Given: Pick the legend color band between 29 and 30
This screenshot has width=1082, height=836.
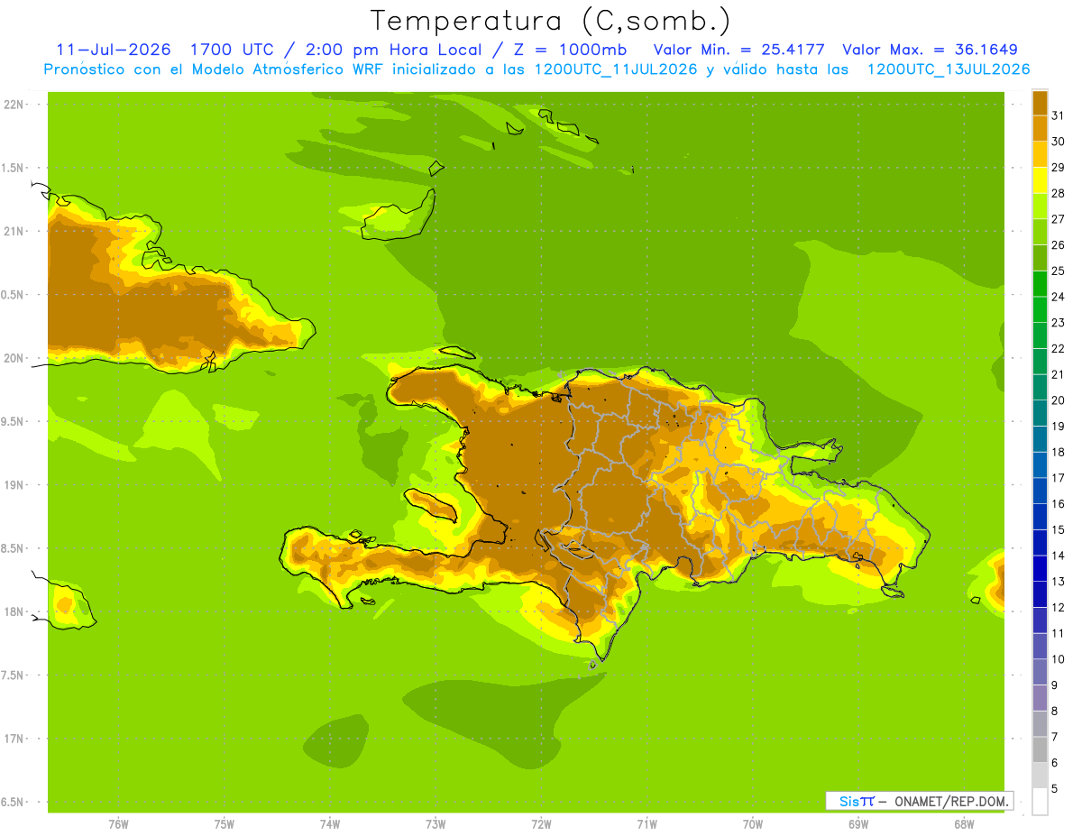Looking at the screenshot, I should click(1040, 154).
